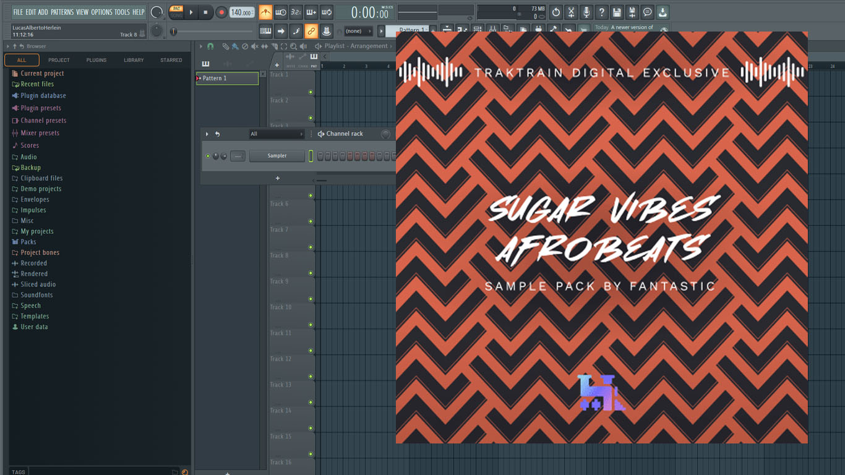Open the PATTERNS menu
Screen dimensions: 845x475
pos(62,12)
